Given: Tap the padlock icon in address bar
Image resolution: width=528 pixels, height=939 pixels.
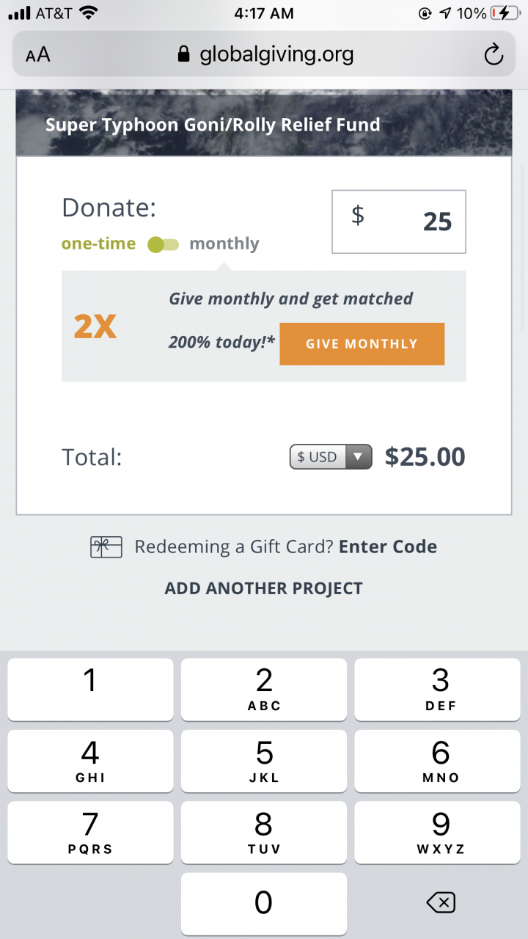Looking at the screenshot, I should point(184,54).
